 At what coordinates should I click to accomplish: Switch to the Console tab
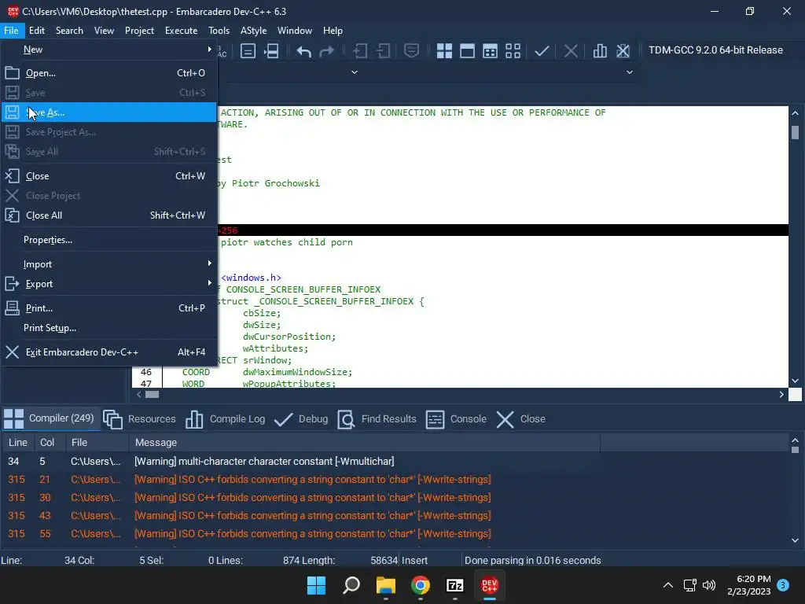pyautogui.click(x=457, y=419)
